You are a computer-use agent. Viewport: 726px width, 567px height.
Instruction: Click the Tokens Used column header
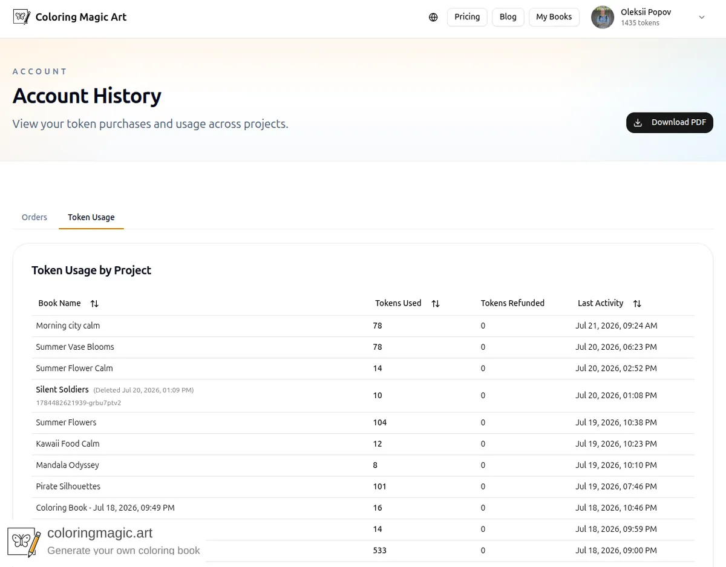(x=398, y=303)
